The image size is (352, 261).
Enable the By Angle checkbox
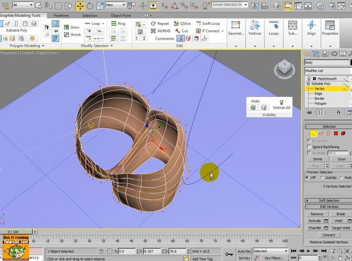click(309, 153)
